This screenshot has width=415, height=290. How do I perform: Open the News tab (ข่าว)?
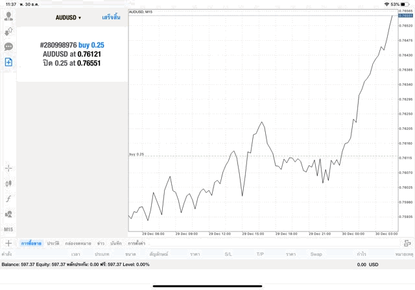pyautogui.click(x=101, y=243)
